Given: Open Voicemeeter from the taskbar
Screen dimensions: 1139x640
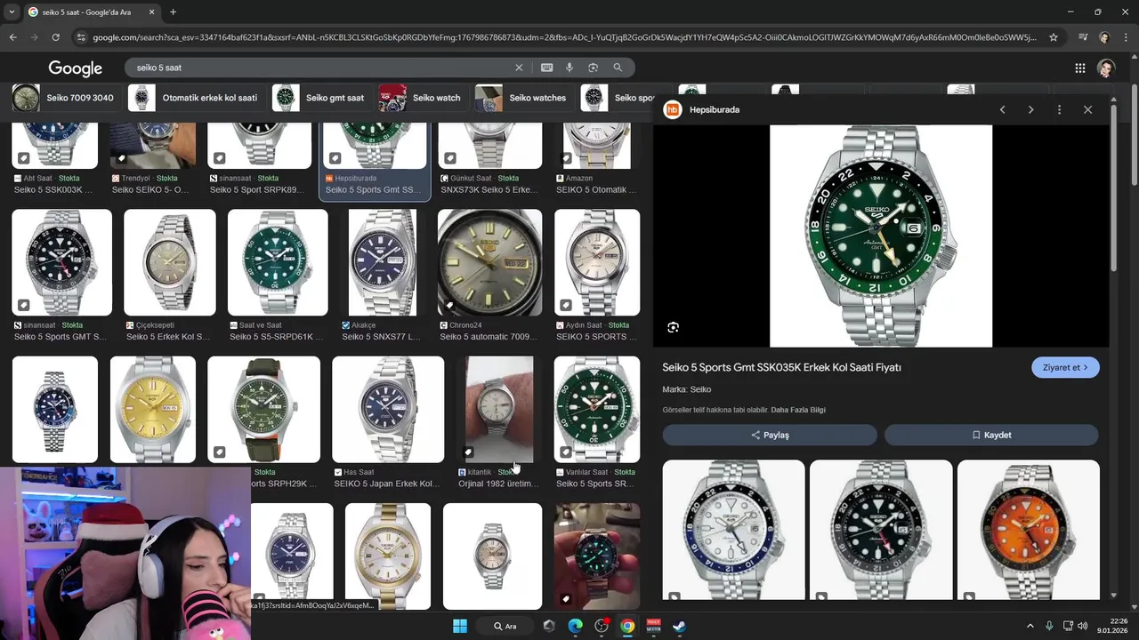Looking at the screenshot, I should (653, 626).
